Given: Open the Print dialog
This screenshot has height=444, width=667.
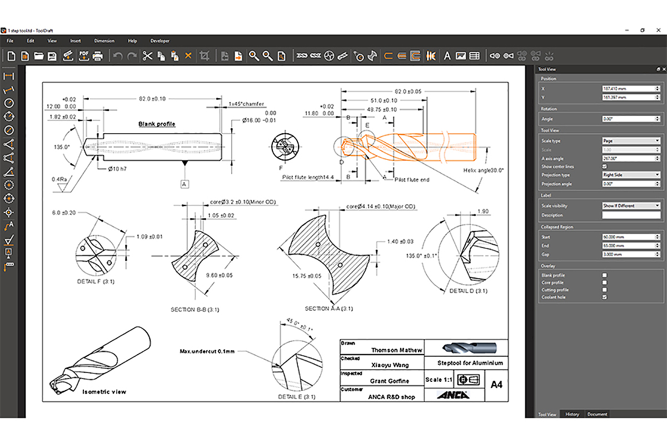Looking at the screenshot, I should point(98,56).
